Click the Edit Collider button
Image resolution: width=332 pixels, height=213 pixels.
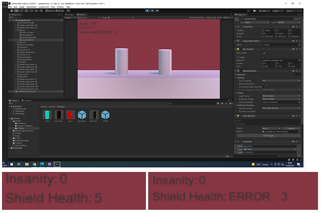click(x=264, y=53)
